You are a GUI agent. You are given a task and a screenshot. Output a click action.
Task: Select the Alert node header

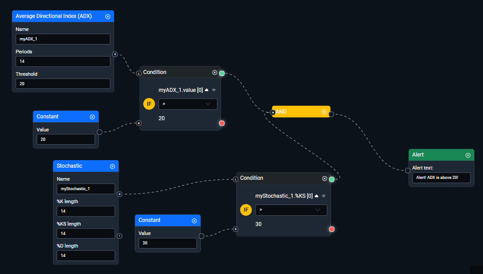point(441,155)
